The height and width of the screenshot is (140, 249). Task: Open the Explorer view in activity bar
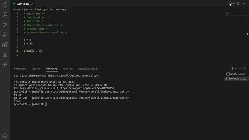coord(5,5)
